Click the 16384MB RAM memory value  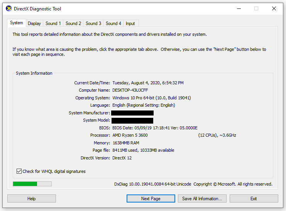[x=126, y=143]
